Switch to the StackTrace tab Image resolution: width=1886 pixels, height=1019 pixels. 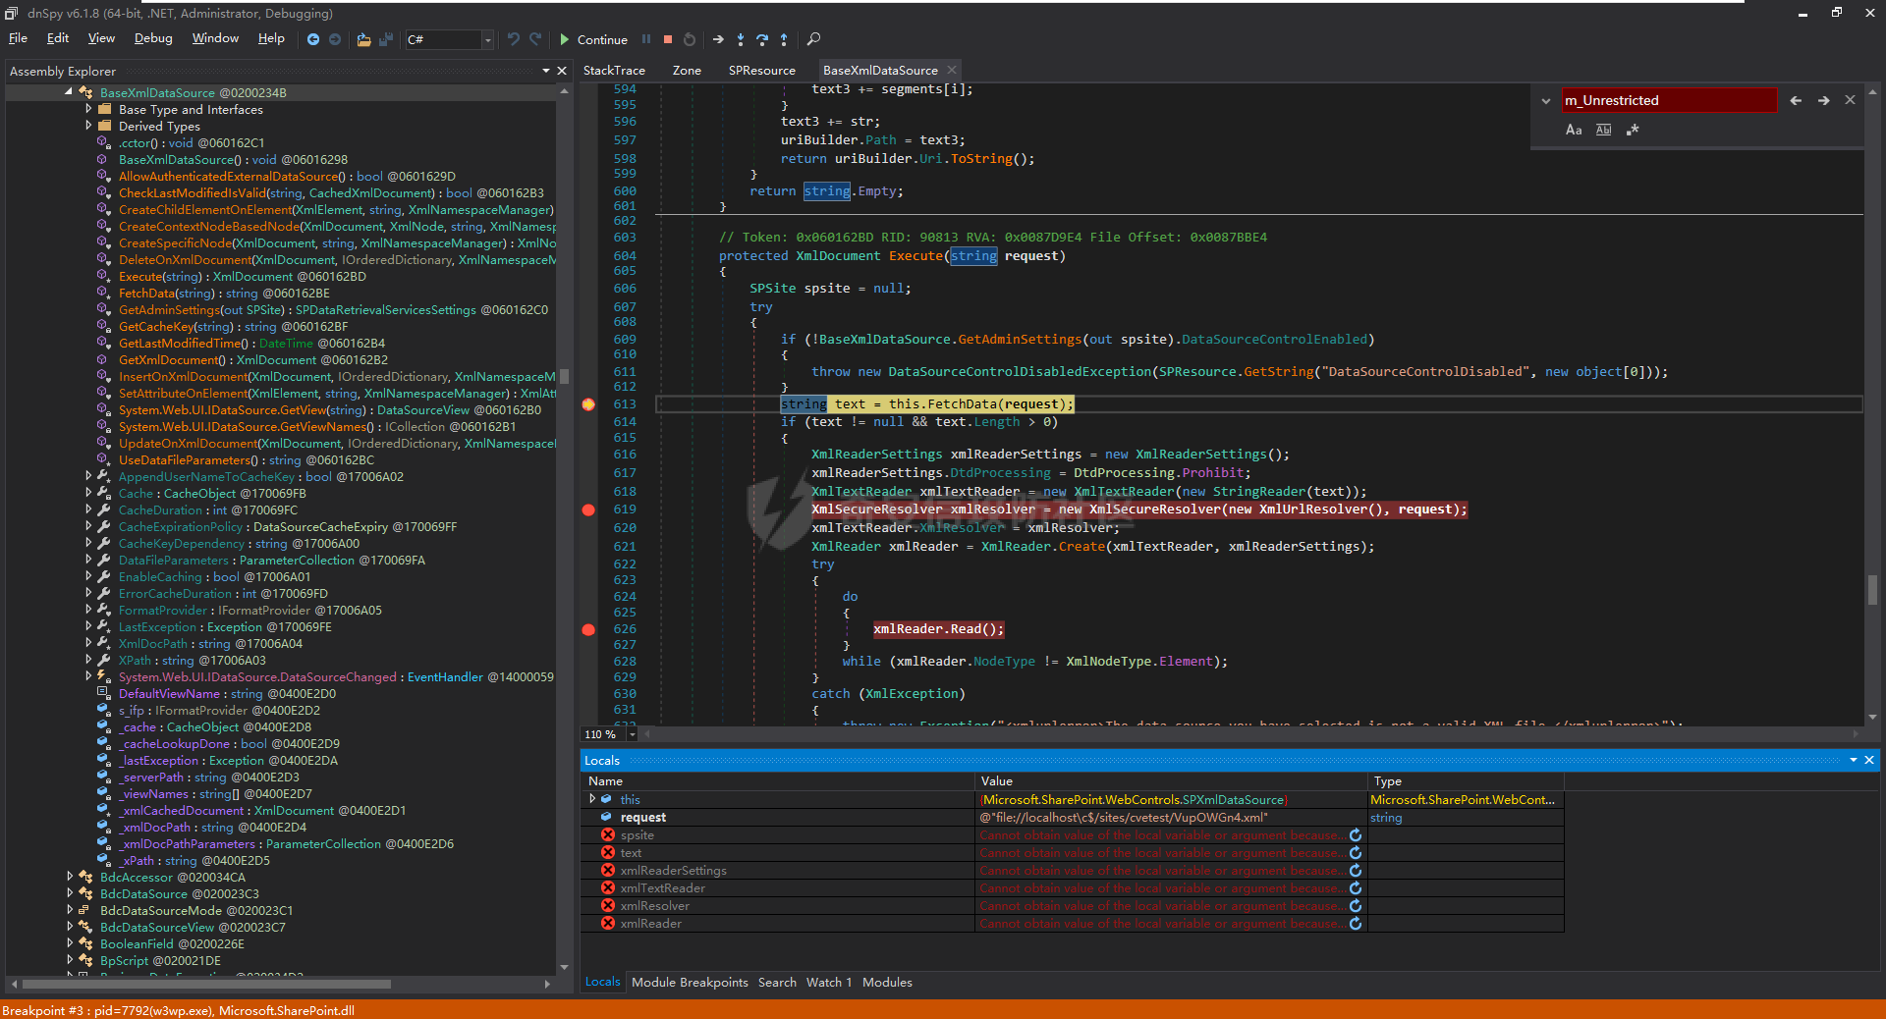[x=614, y=71]
